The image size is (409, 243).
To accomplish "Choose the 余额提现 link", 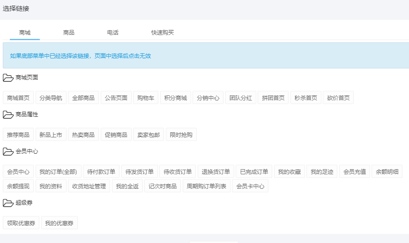I will tap(18, 186).
